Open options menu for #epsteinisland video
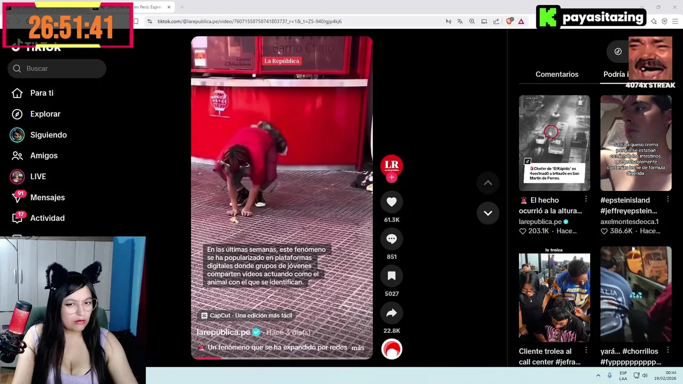Image resolution: width=683 pixels, height=384 pixels. click(x=668, y=199)
